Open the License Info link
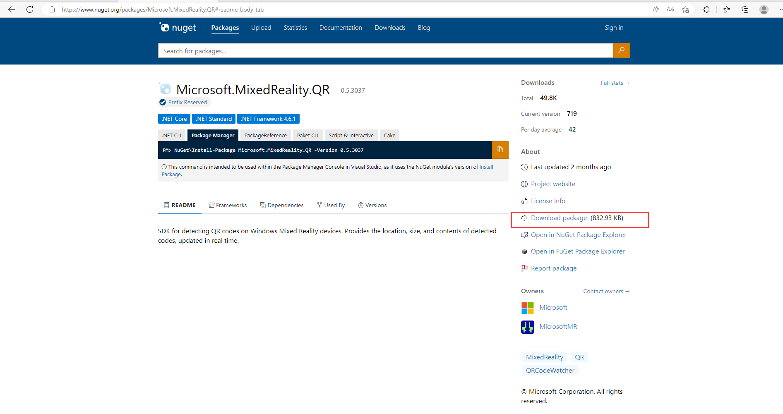The height and width of the screenshot is (414, 783). click(x=548, y=201)
